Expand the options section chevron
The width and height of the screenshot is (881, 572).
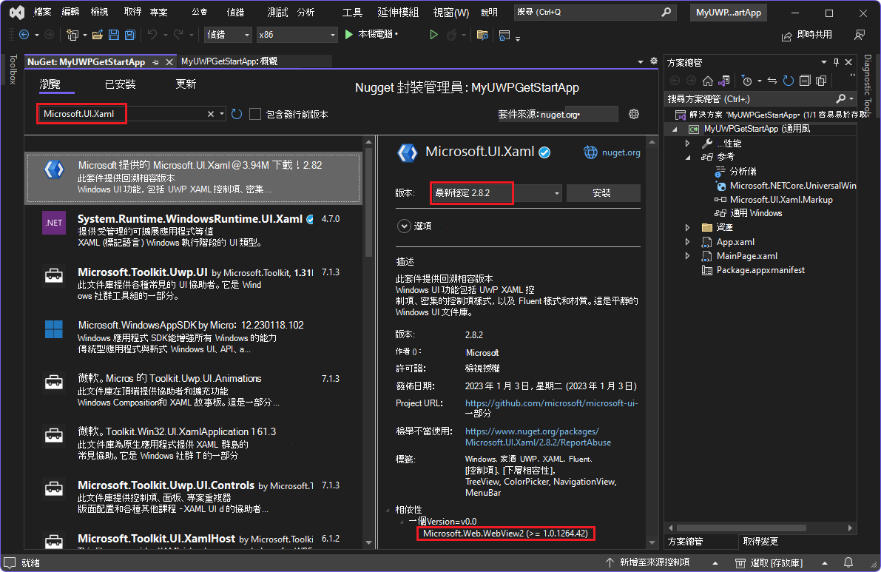point(404,226)
